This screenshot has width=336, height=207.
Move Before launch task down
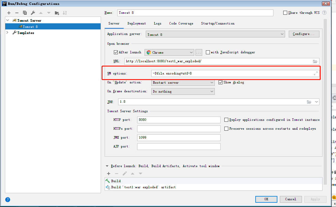[x=140, y=174]
